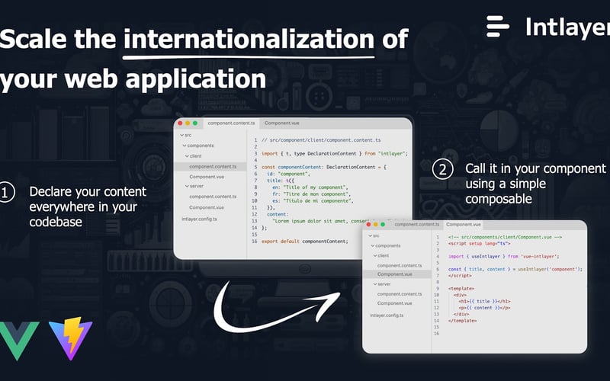The width and height of the screenshot is (610, 381).
Task: Switch to the component.content.ts tab in the front window
Action: (x=416, y=225)
